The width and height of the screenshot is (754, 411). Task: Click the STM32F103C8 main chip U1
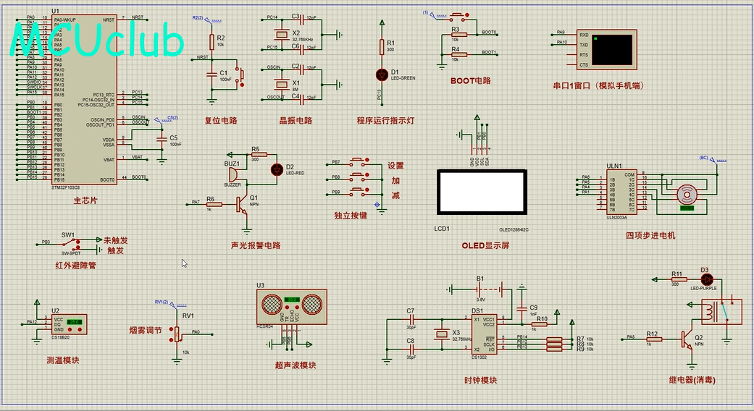(84, 99)
